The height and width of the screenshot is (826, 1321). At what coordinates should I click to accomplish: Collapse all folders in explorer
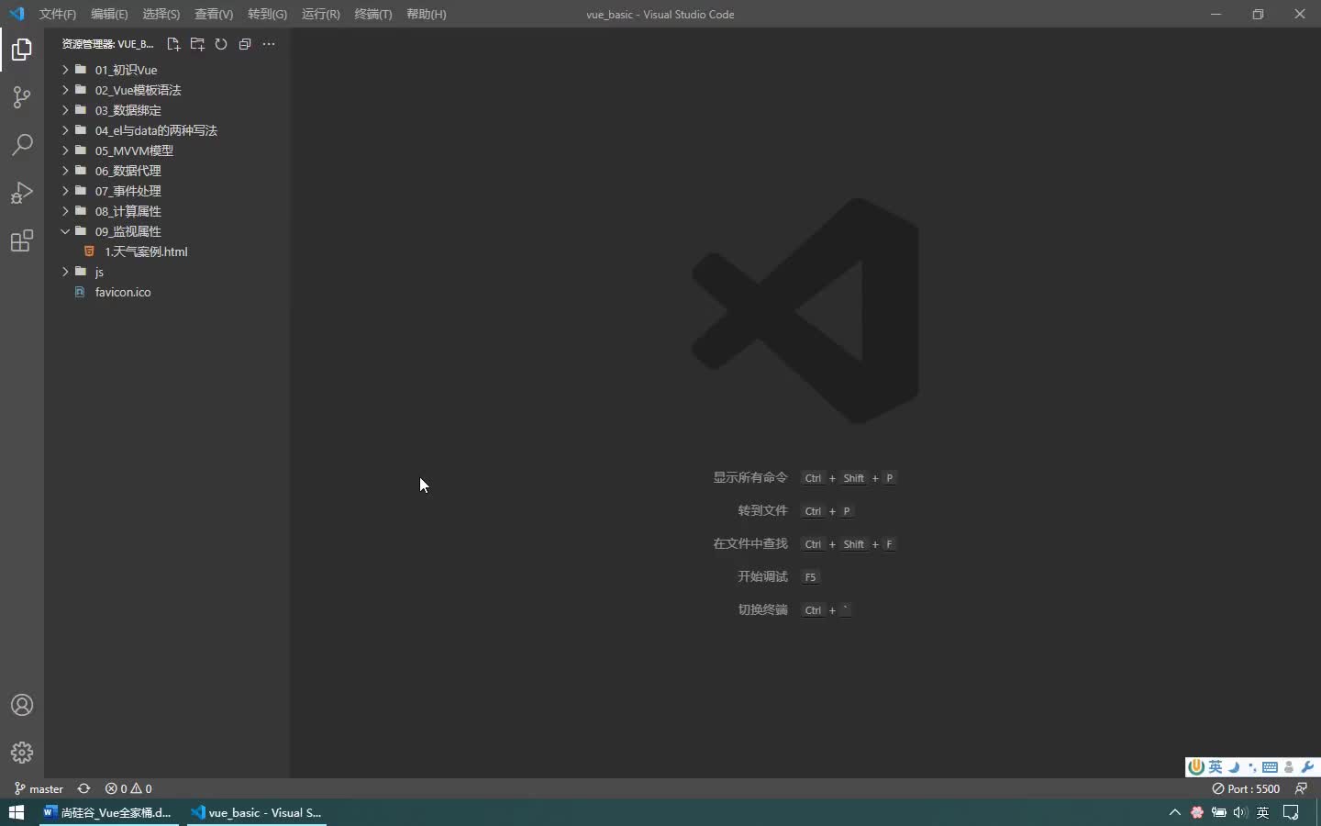[245, 44]
